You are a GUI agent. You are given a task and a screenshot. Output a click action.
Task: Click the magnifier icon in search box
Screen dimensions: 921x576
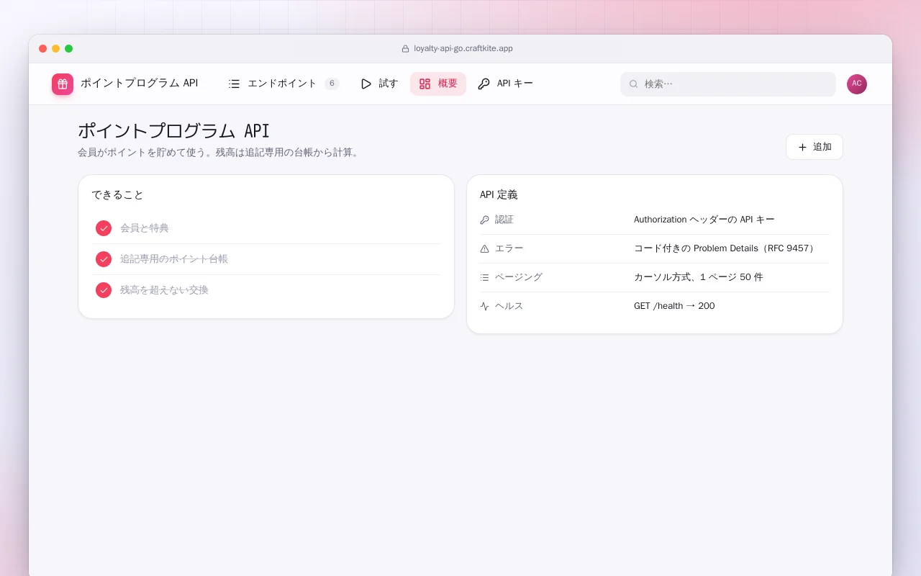(634, 84)
